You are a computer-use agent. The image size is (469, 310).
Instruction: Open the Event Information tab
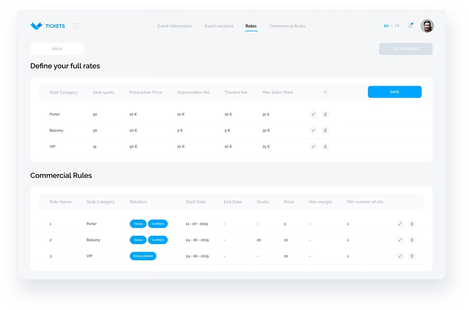point(175,26)
